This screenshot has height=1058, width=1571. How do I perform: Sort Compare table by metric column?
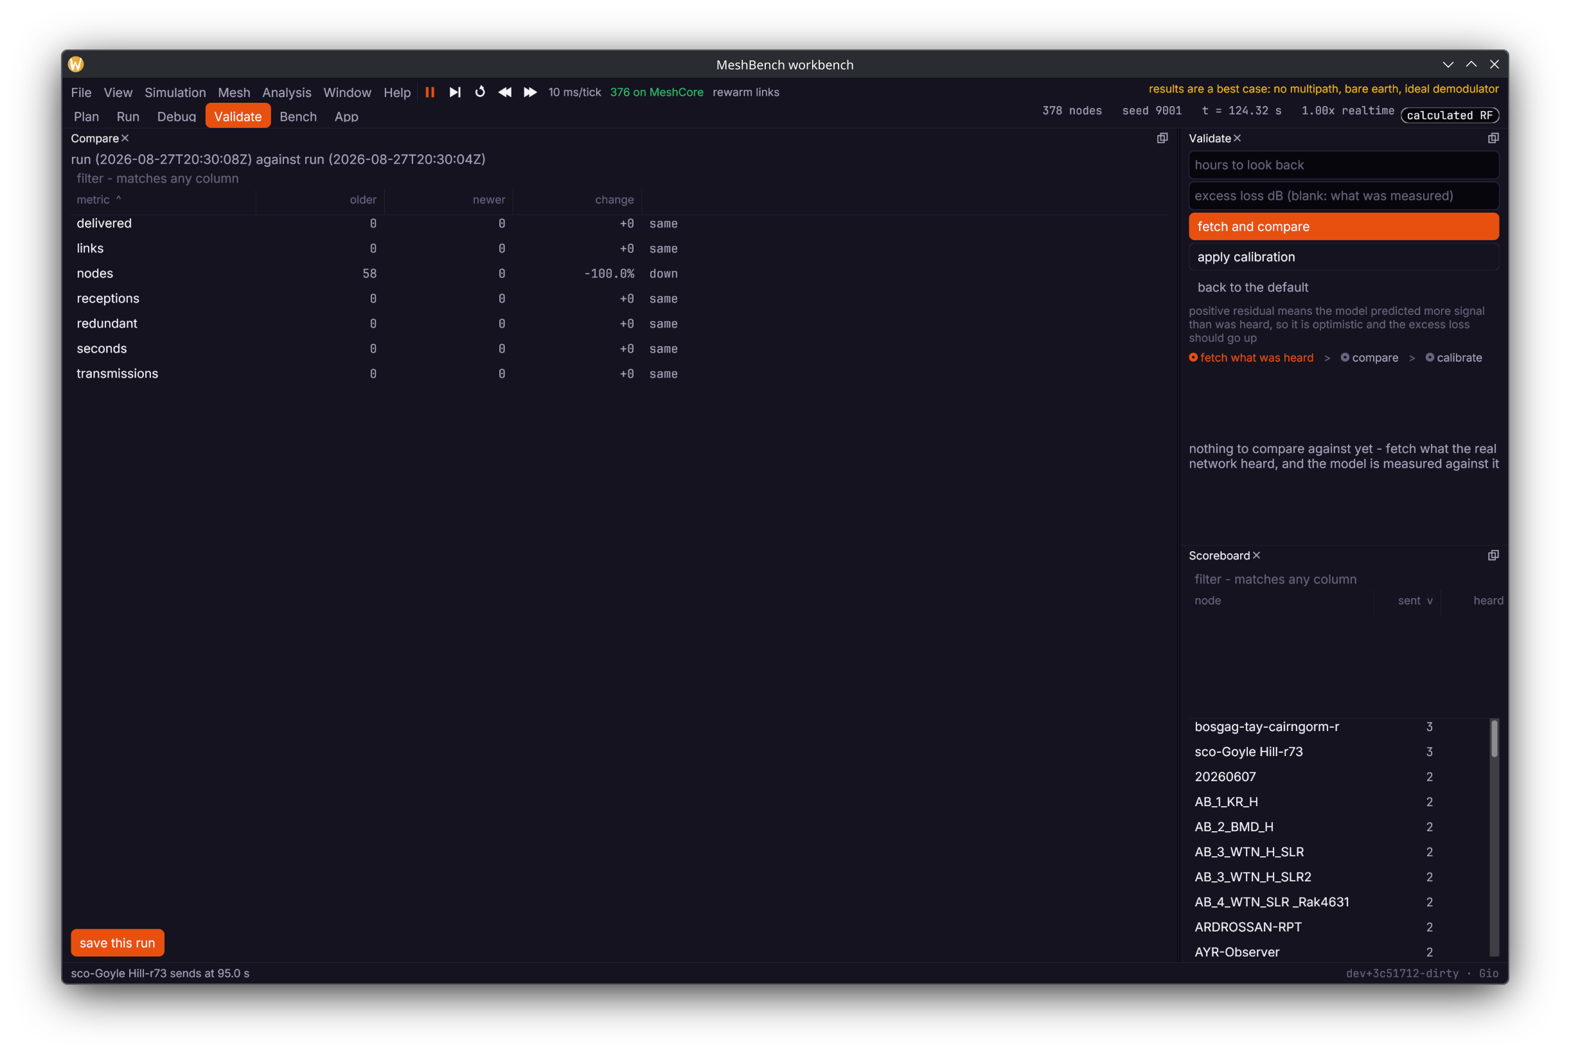pos(163,200)
